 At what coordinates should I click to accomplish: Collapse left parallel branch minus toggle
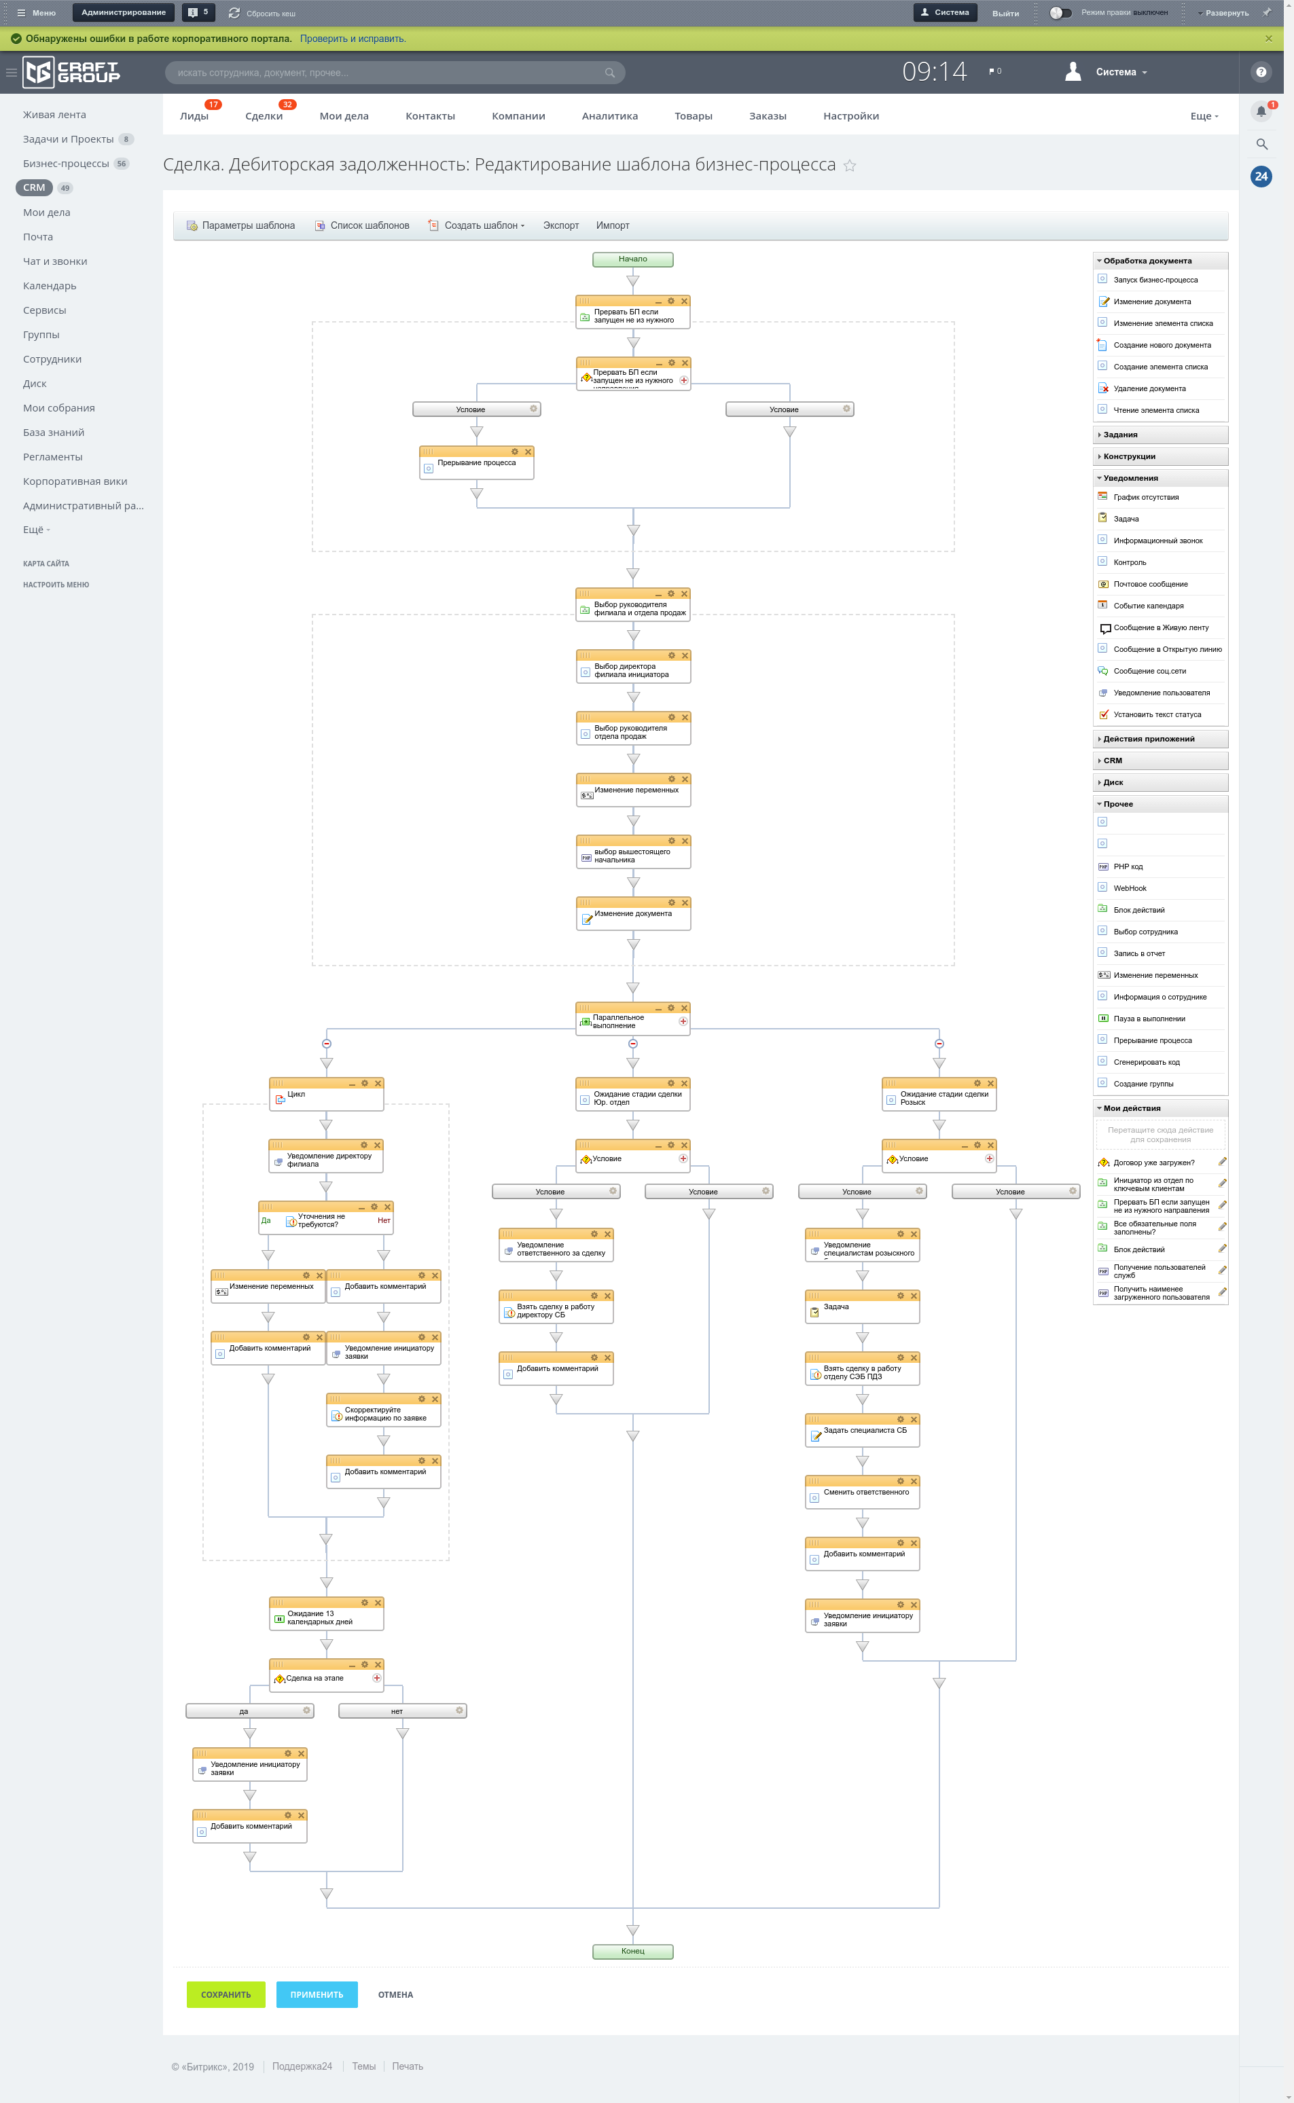tap(326, 1044)
